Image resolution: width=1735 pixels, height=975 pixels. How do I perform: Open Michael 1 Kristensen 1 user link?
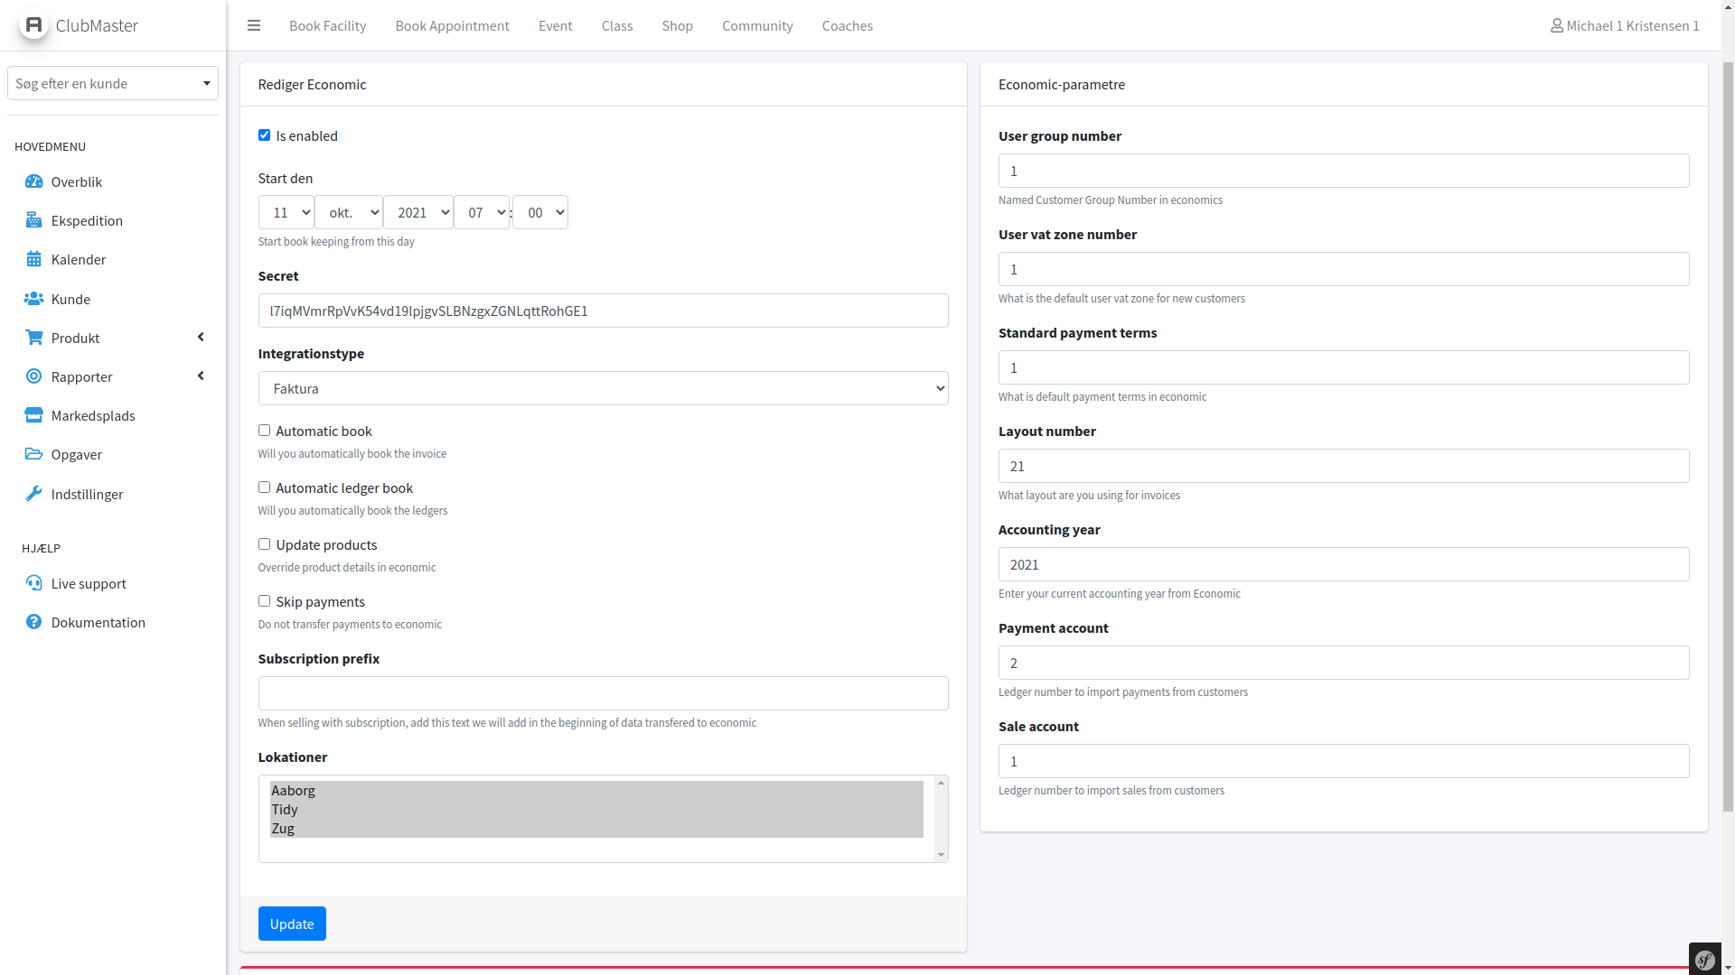(1624, 25)
